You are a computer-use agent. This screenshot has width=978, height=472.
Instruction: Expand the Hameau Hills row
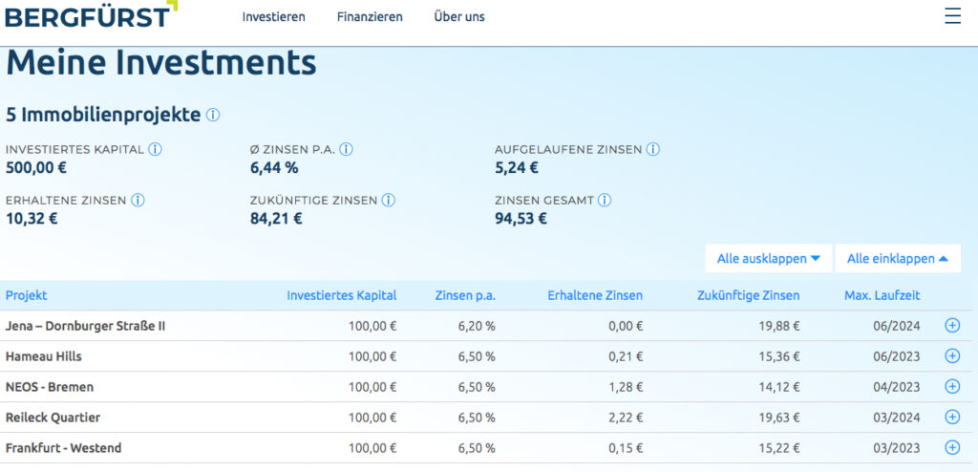click(952, 355)
